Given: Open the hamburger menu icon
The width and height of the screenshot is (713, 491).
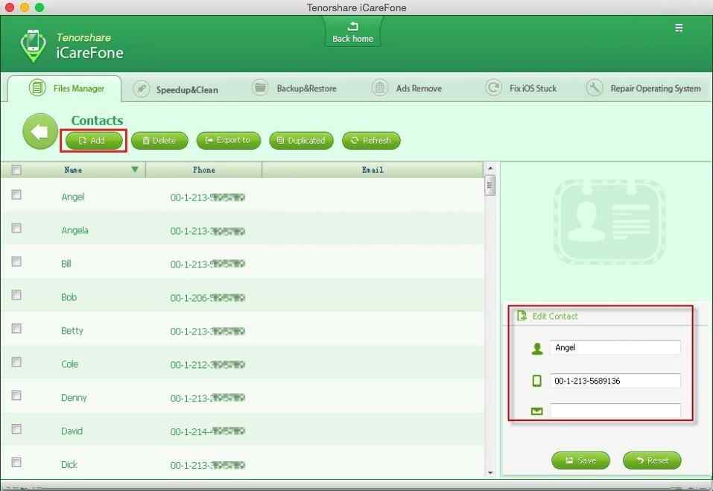Looking at the screenshot, I should [679, 28].
